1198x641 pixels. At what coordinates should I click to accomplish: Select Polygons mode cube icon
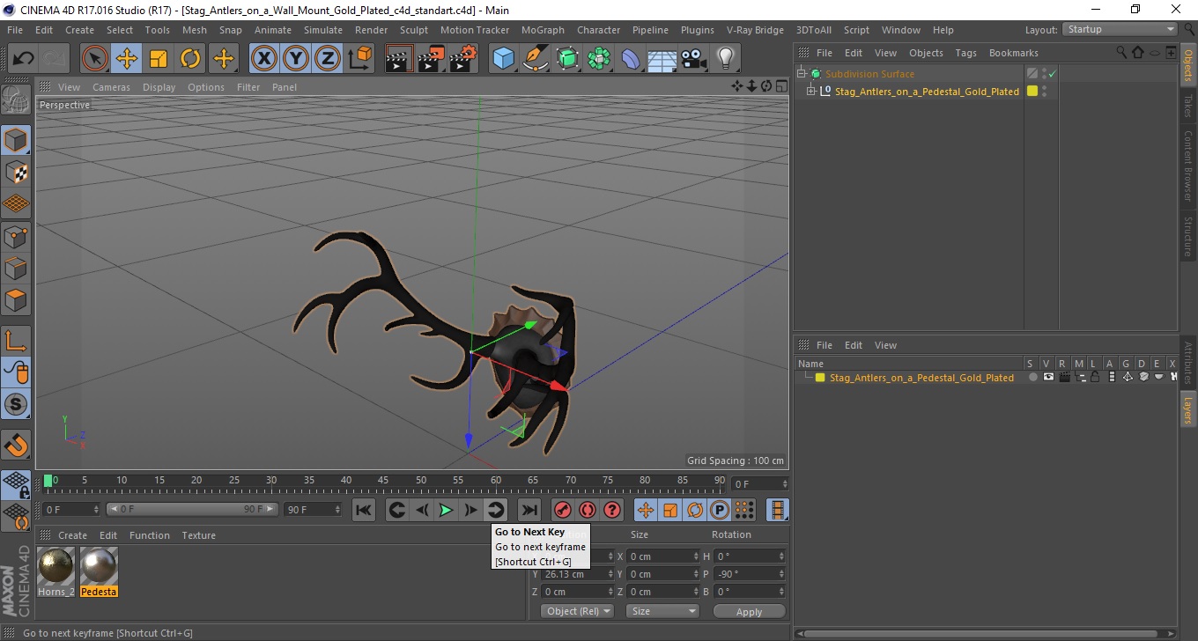tap(16, 299)
